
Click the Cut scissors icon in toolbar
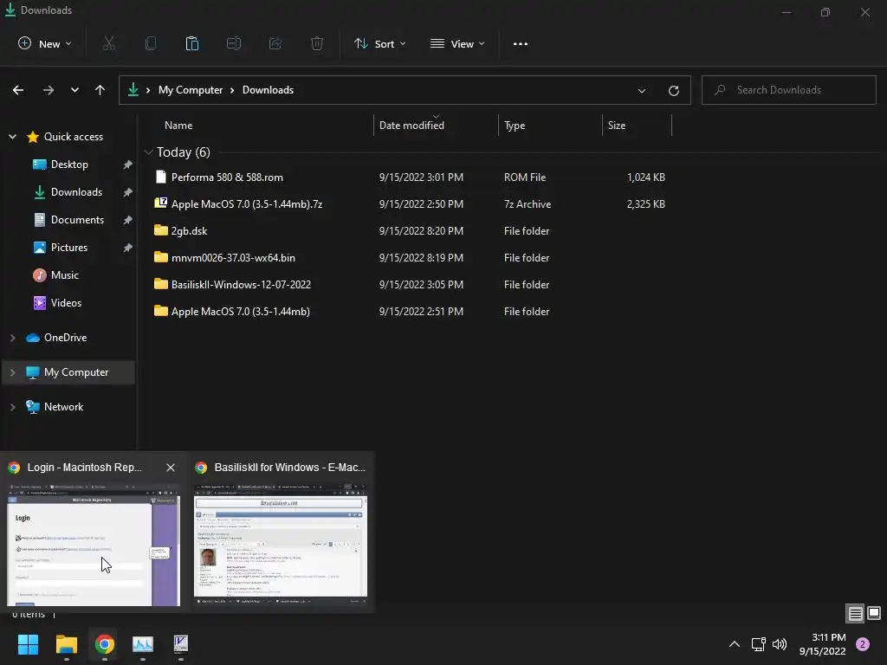coord(109,43)
